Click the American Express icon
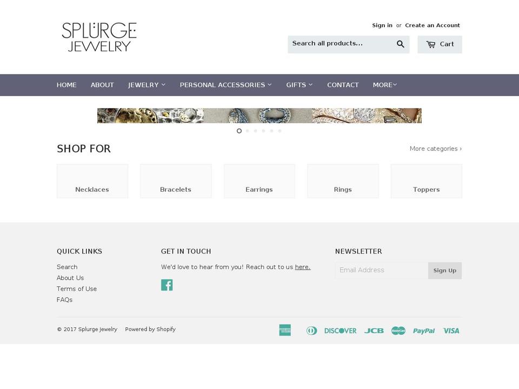The width and height of the screenshot is (519, 389). pyautogui.click(x=285, y=330)
